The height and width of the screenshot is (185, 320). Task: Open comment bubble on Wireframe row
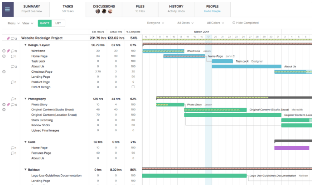[13, 51]
